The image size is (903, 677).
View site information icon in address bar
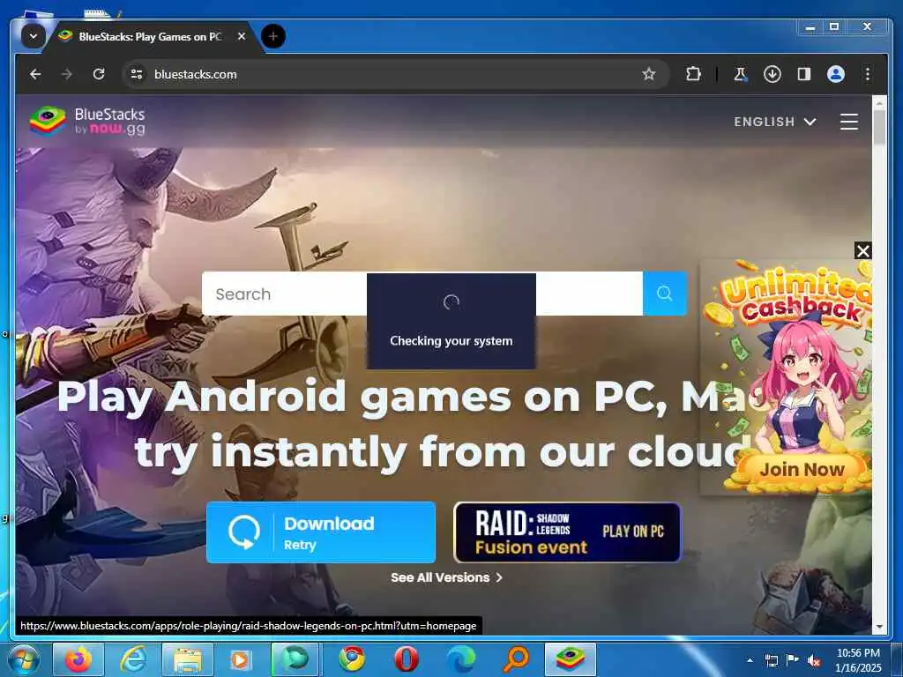tap(137, 74)
